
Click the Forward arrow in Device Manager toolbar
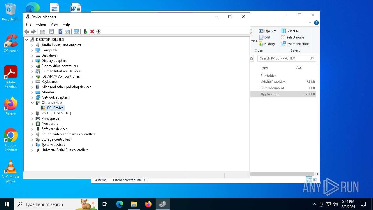pyautogui.click(x=34, y=32)
